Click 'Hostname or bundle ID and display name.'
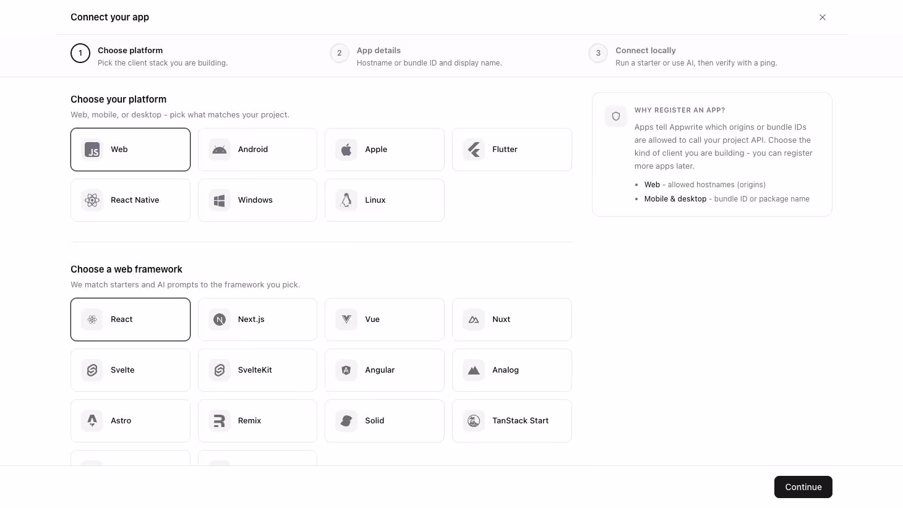 point(429,63)
